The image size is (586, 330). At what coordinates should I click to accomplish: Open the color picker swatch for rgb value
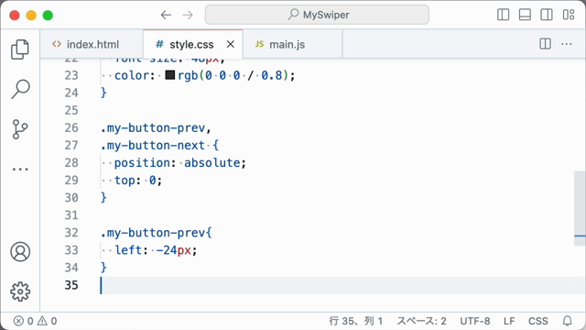click(x=170, y=75)
